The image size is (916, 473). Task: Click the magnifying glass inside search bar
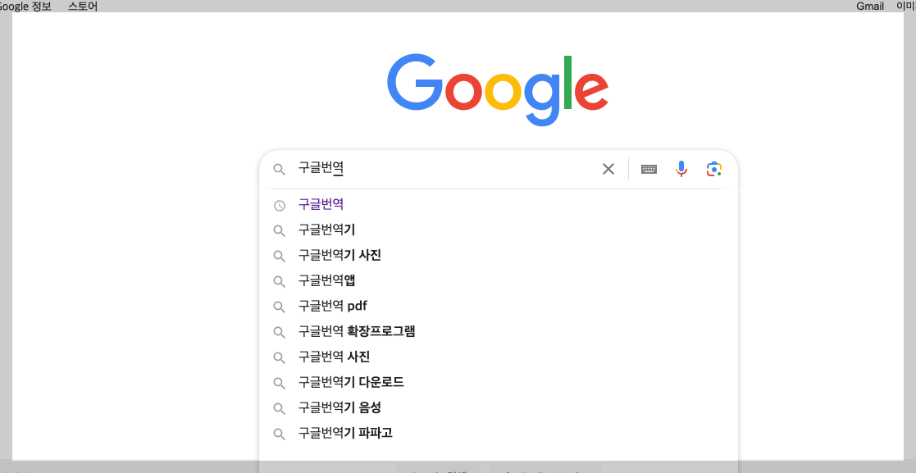[x=280, y=169]
